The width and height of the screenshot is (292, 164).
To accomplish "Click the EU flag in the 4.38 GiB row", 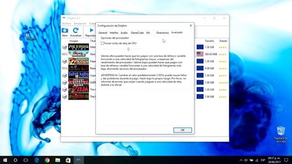I will pos(200,68).
